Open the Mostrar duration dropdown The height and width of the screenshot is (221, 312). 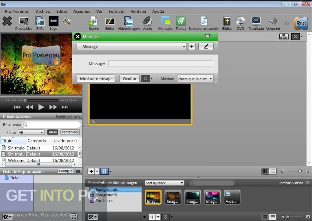click(x=195, y=79)
